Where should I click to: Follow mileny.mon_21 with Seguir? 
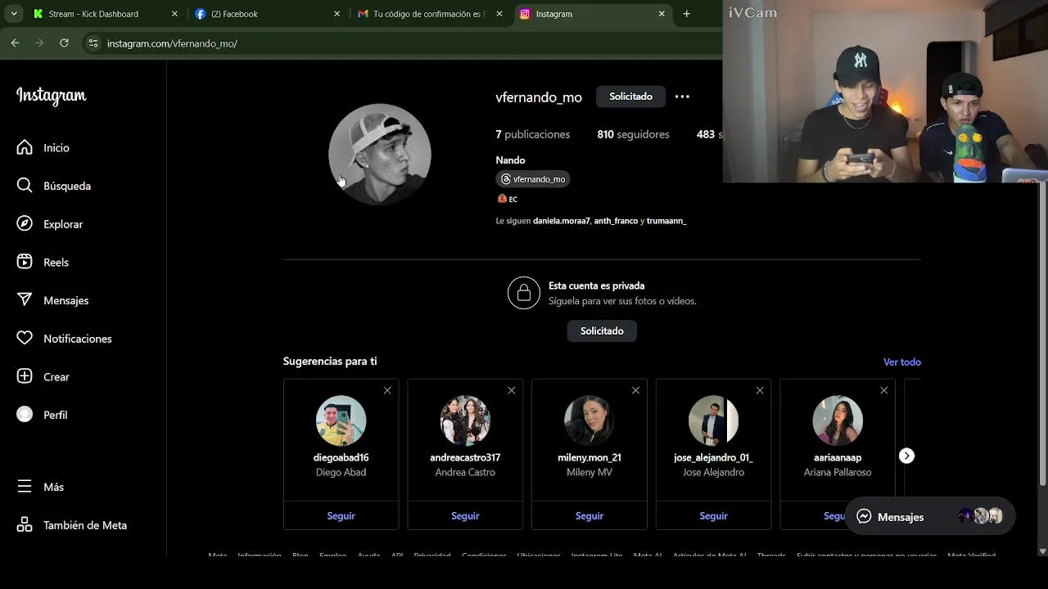tap(589, 516)
